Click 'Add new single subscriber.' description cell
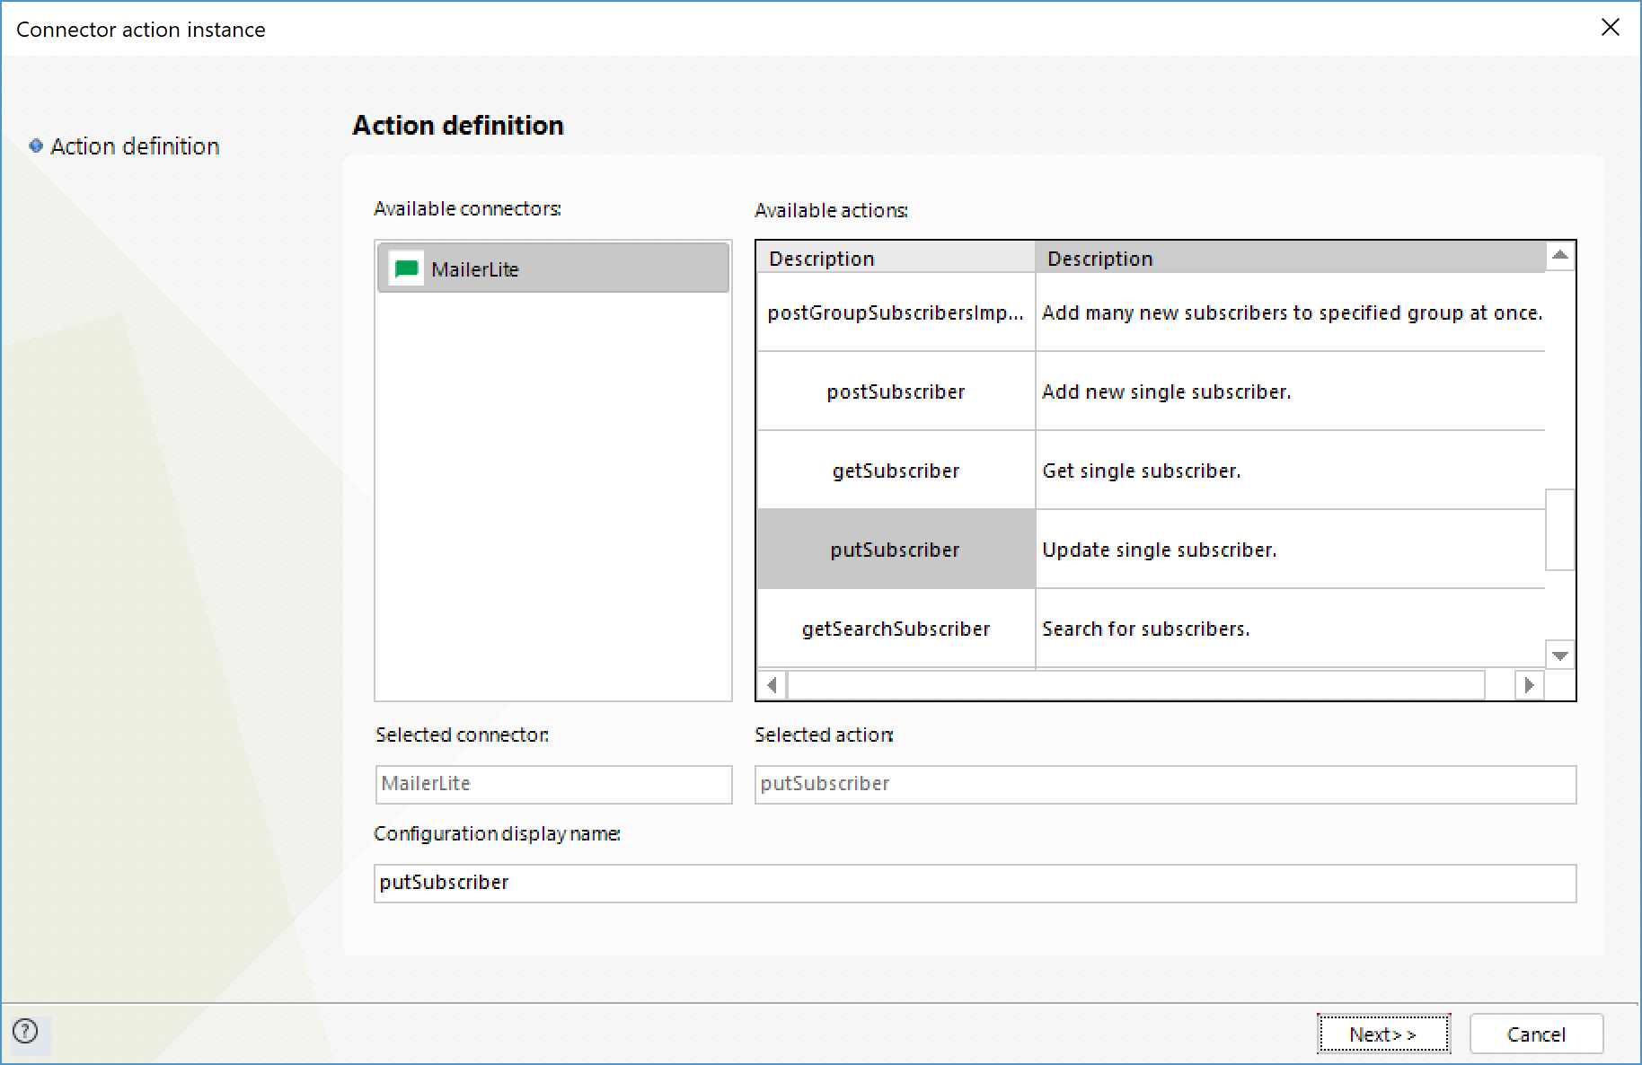The image size is (1642, 1065). [1291, 392]
